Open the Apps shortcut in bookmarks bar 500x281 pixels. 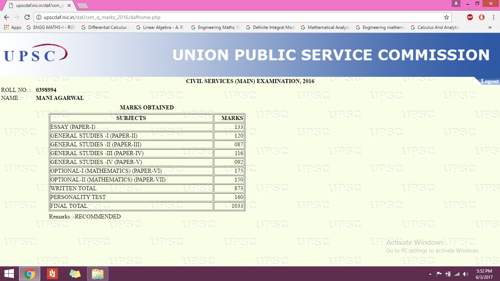pos(12,27)
